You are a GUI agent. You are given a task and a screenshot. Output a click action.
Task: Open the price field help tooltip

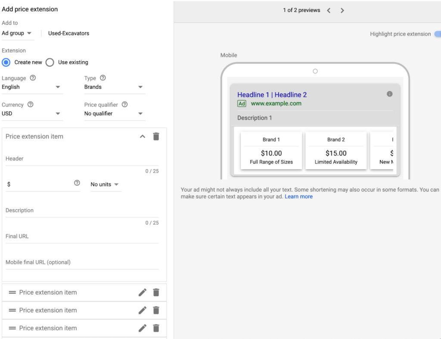click(x=77, y=183)
